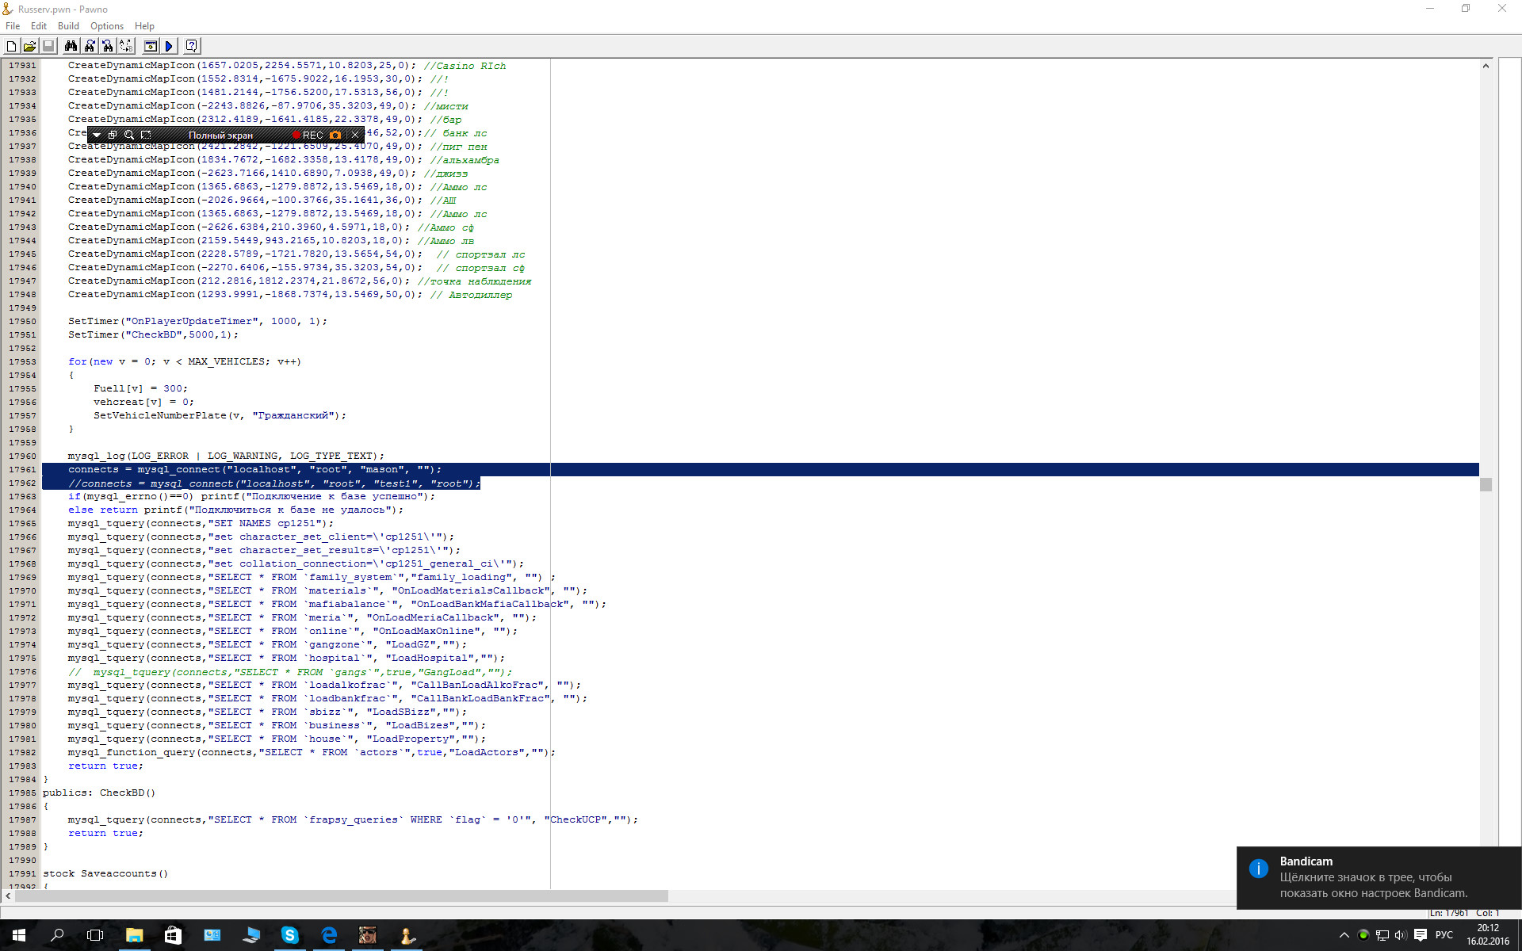This screenshot has width=1522, height=951.
Task: Click the vertical scrollbar up arrow
Action: 1486,66
